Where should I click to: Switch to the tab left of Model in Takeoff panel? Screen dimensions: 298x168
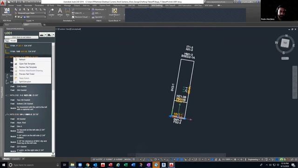pos(7,41)
